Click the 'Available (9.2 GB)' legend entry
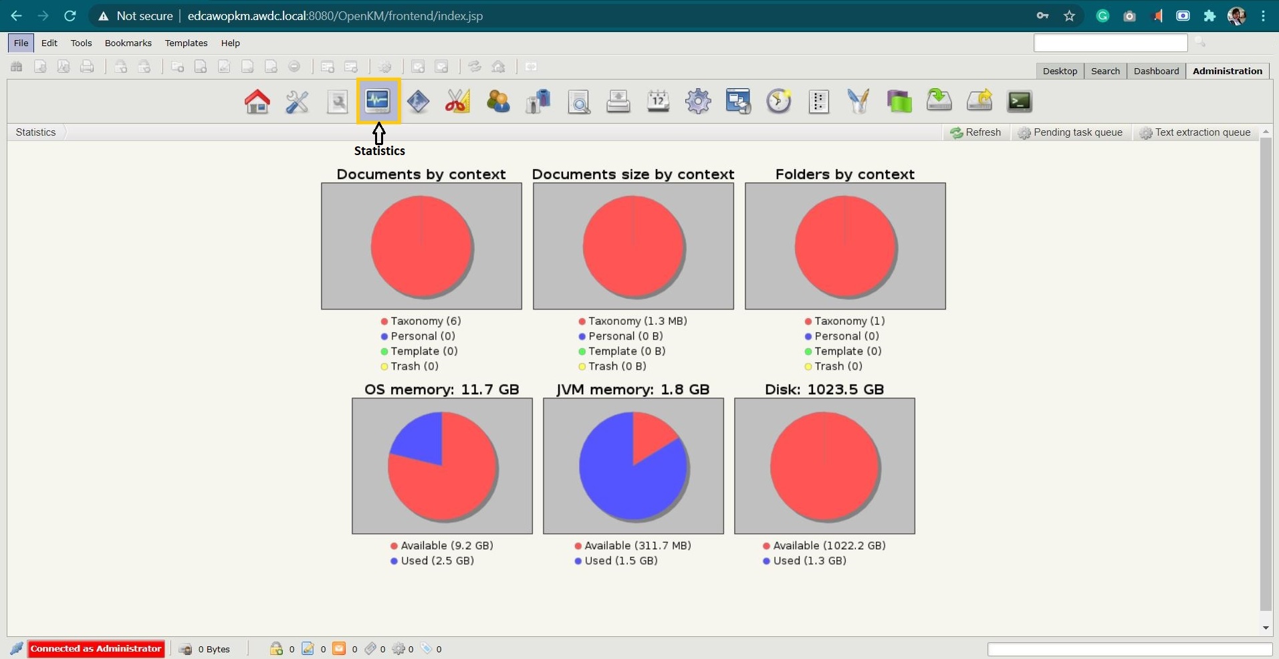The image size is (1279, 659). point(442,546)
